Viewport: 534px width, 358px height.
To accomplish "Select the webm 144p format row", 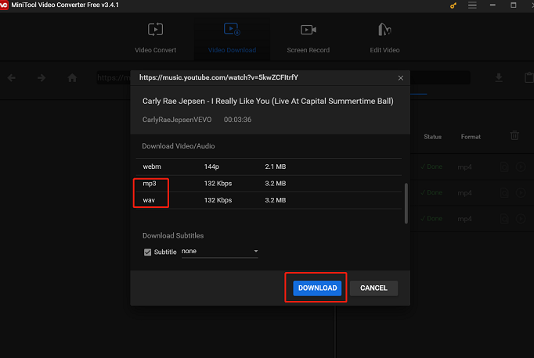I will [269, 166].
